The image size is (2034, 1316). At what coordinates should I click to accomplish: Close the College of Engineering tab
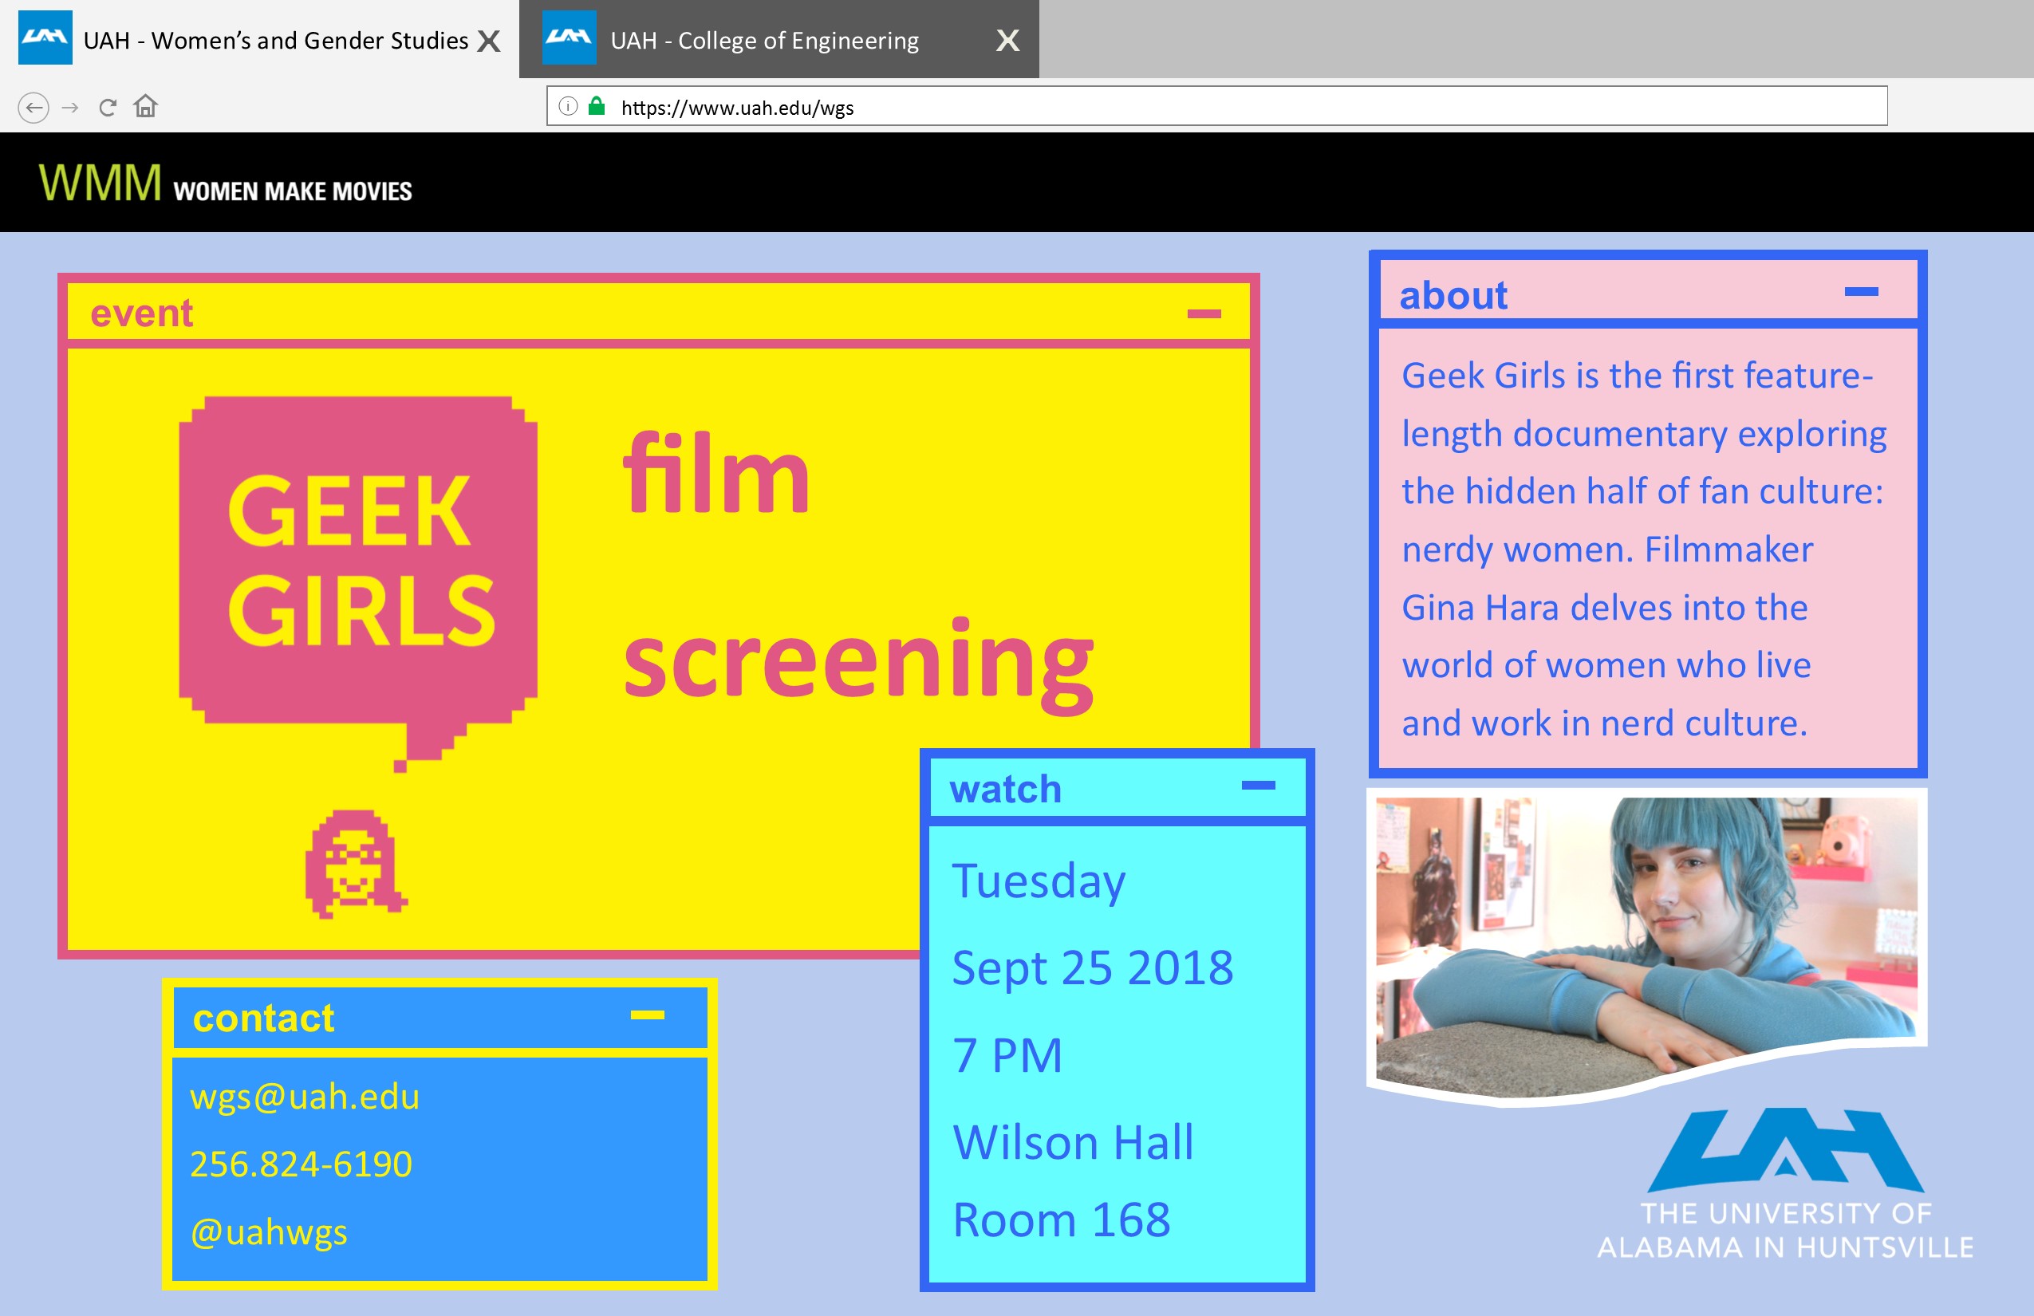tap(1008, 40)
